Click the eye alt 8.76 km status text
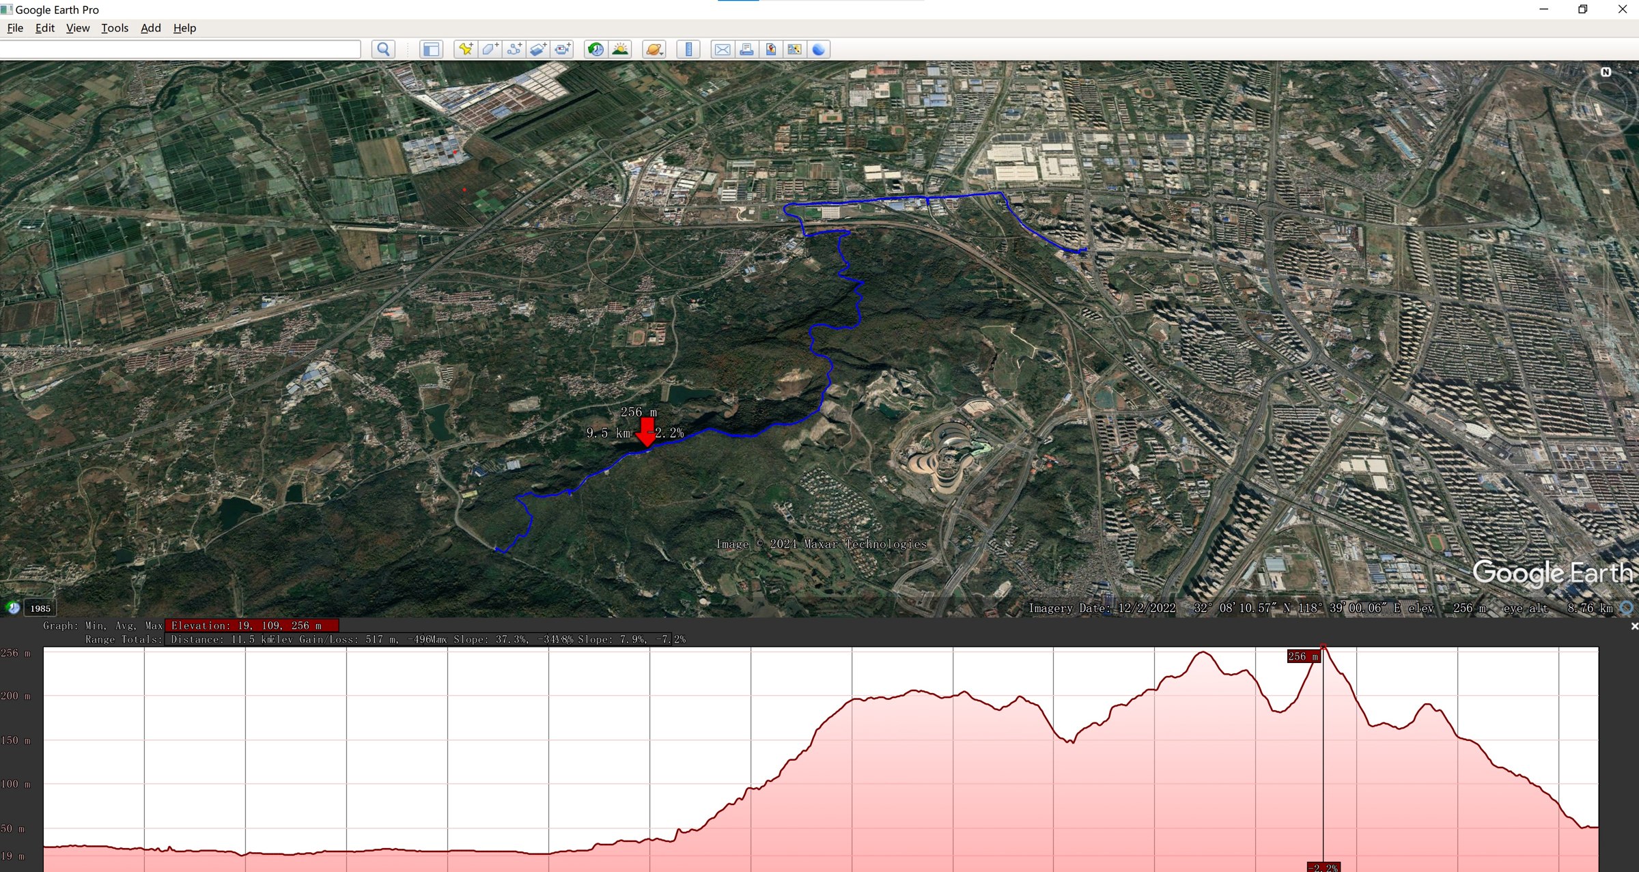 point(1558,608)
